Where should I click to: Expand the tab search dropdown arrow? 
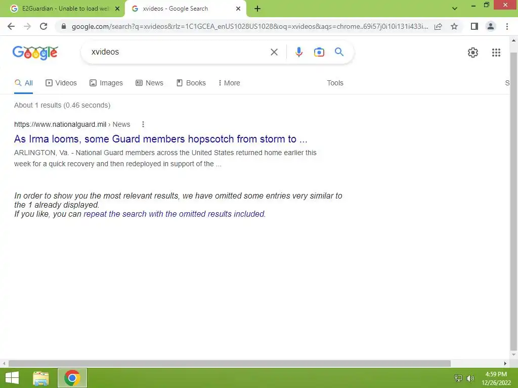pos(455,9)
